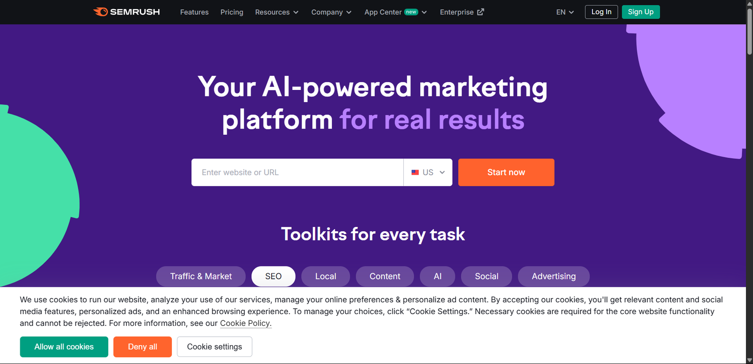Click the US flag icon in country selector
This screenshot has height=364, width=753.
[415, 172]
